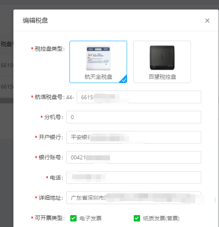Click the 税盘号 column header behind dialog

pos(7,44)
